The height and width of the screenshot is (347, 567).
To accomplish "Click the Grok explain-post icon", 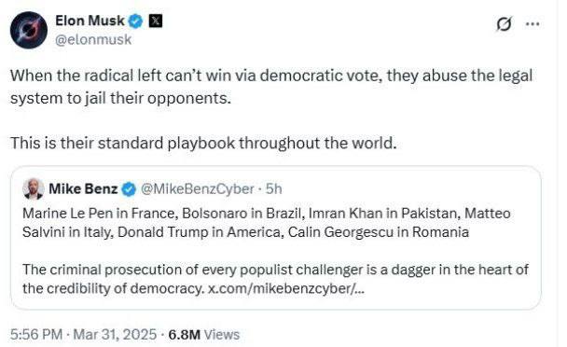I will click(504, 24).
